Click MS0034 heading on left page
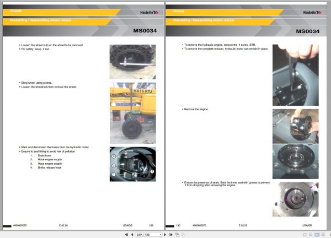331x238 pixels. (145, 31)
